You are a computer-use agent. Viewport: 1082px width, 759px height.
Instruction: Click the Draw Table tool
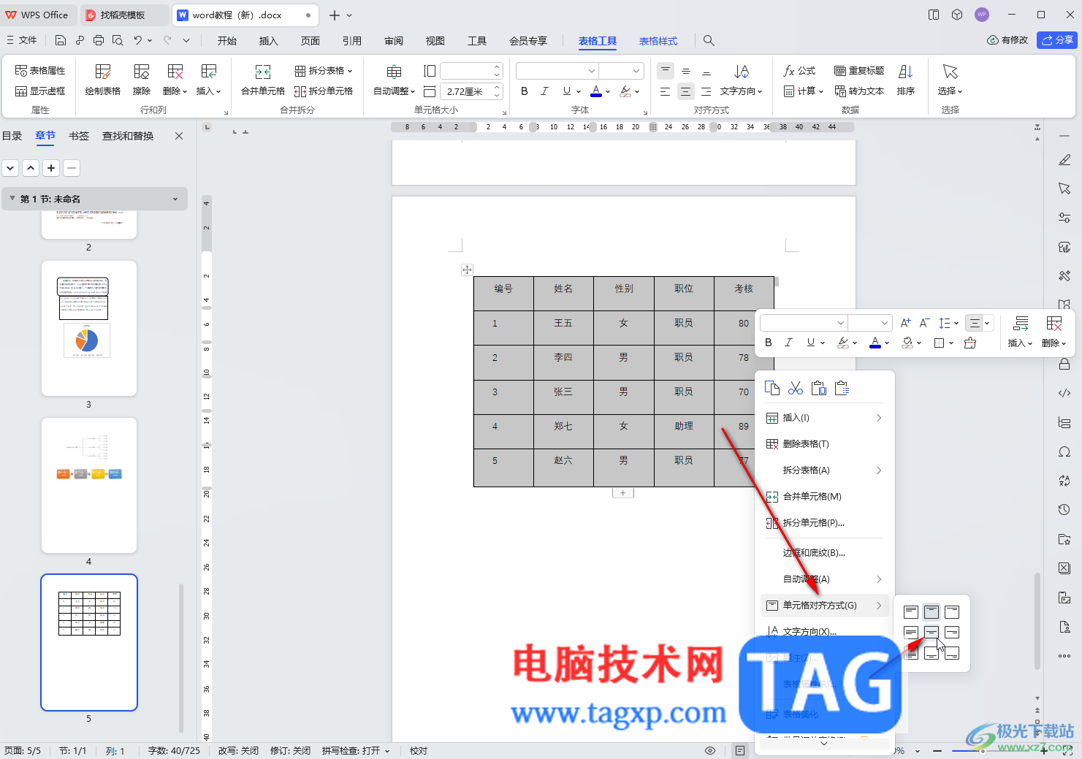coord(102,79)
